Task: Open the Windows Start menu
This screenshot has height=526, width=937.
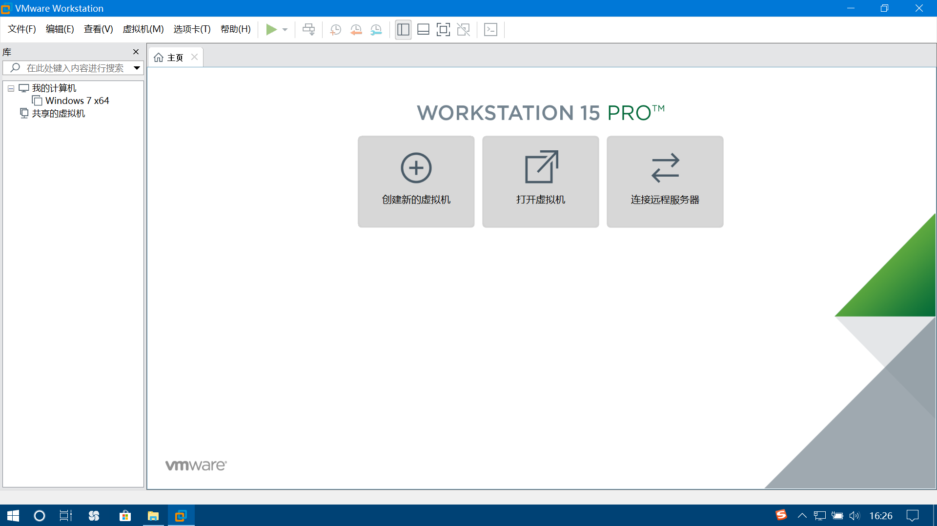Action: (13, 516)
